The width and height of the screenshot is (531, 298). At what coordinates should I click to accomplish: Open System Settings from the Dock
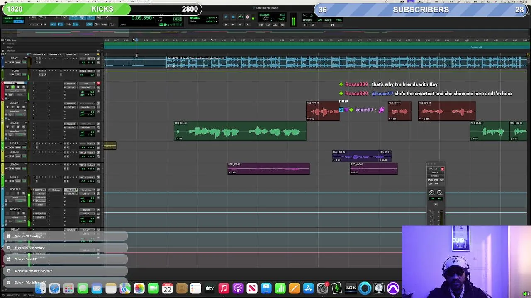pyautogui.click(x=322, y=288)
